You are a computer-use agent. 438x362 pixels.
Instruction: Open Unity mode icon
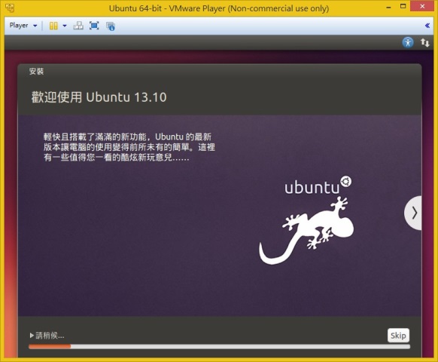(111, 26)
